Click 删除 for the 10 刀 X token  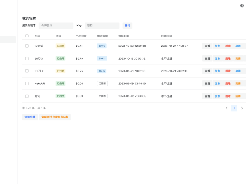point(228,71)
